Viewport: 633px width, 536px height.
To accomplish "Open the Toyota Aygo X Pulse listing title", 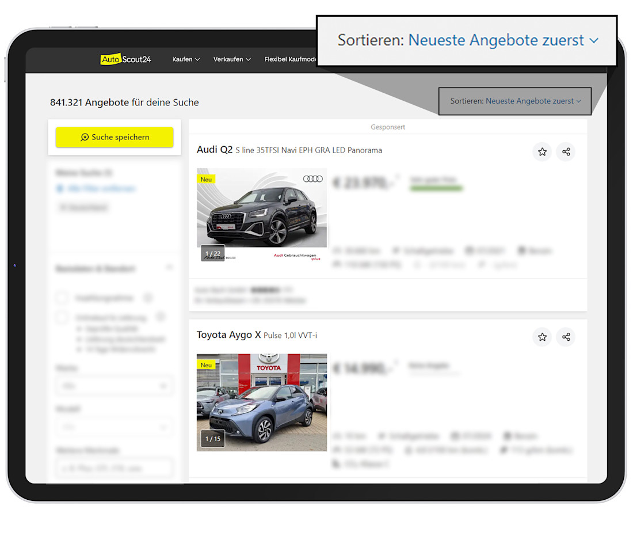I will (257, 335).
